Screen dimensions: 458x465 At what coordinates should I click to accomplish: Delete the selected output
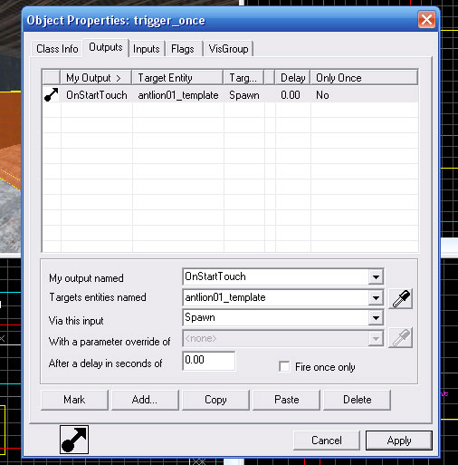(x=358, y=400)
